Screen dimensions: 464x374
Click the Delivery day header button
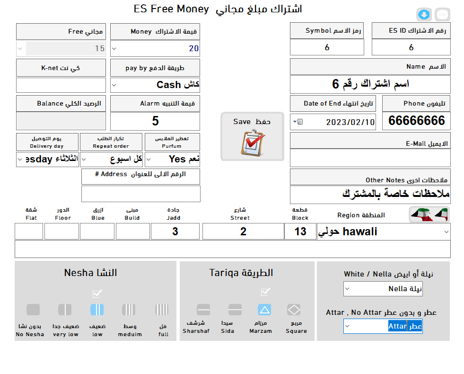[47, 142]
